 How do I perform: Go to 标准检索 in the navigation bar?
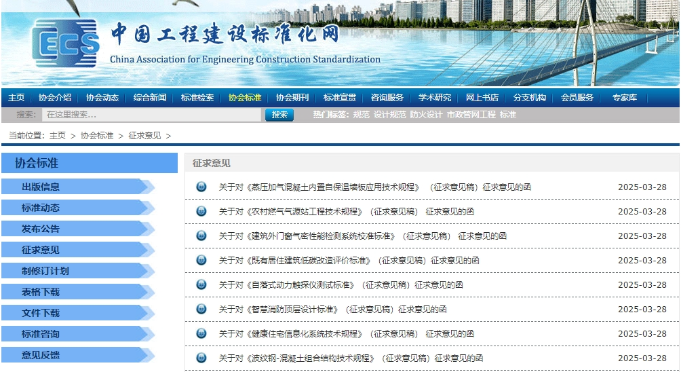197,98
